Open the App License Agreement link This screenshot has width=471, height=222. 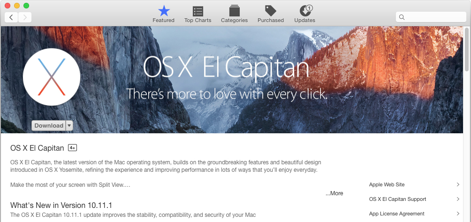(x=396, y=214)
